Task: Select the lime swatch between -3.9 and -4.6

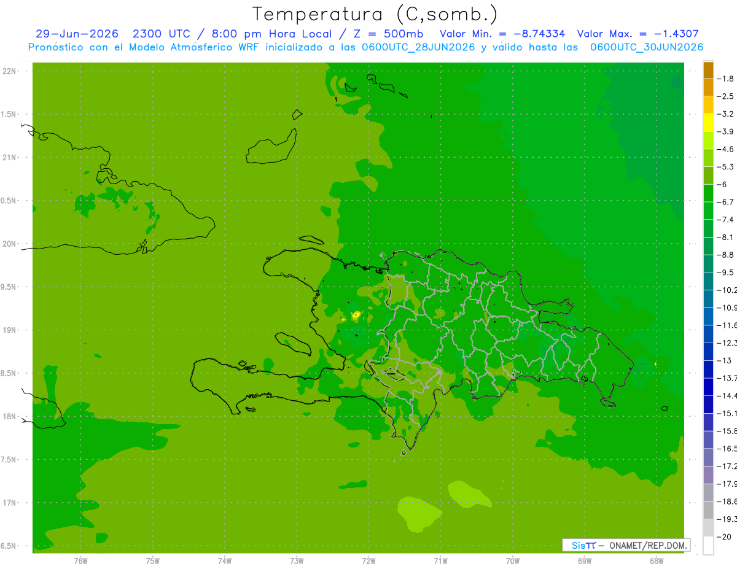Action: tap(708, 141)
